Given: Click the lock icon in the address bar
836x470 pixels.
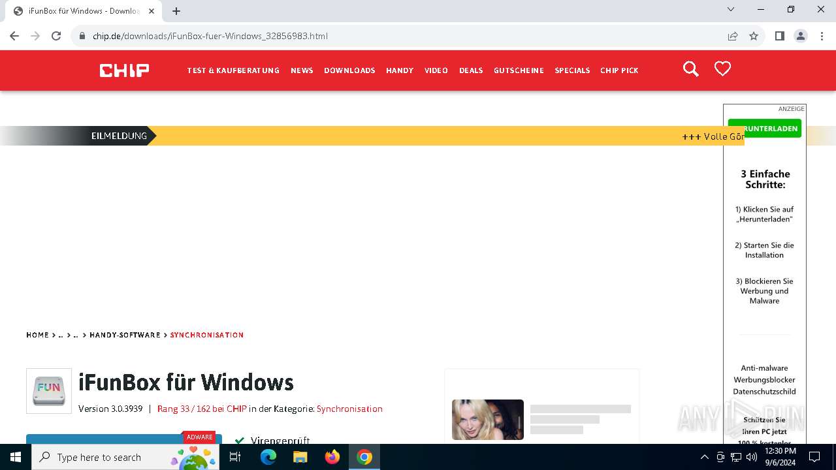Looking at the screenshot, I should 82,36.
